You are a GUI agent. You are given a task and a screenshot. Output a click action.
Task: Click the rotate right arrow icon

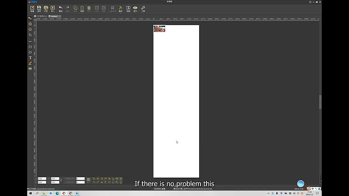pos(98,182)
